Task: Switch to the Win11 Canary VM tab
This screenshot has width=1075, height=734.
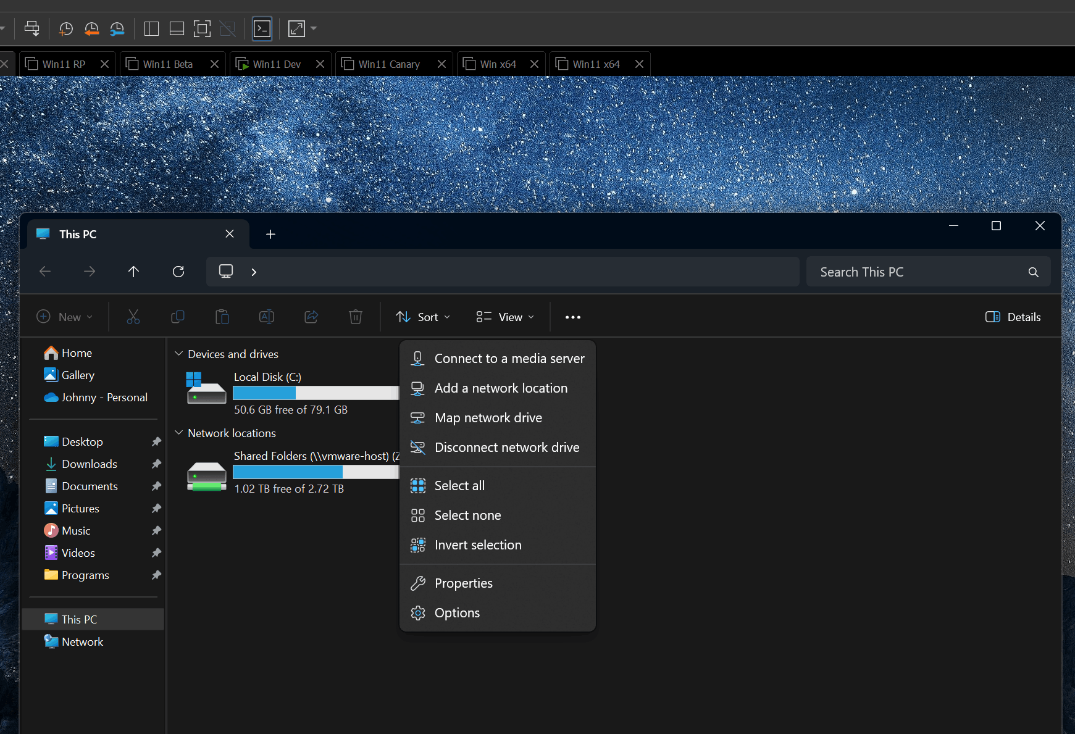Action: click(x=389, y=64)
